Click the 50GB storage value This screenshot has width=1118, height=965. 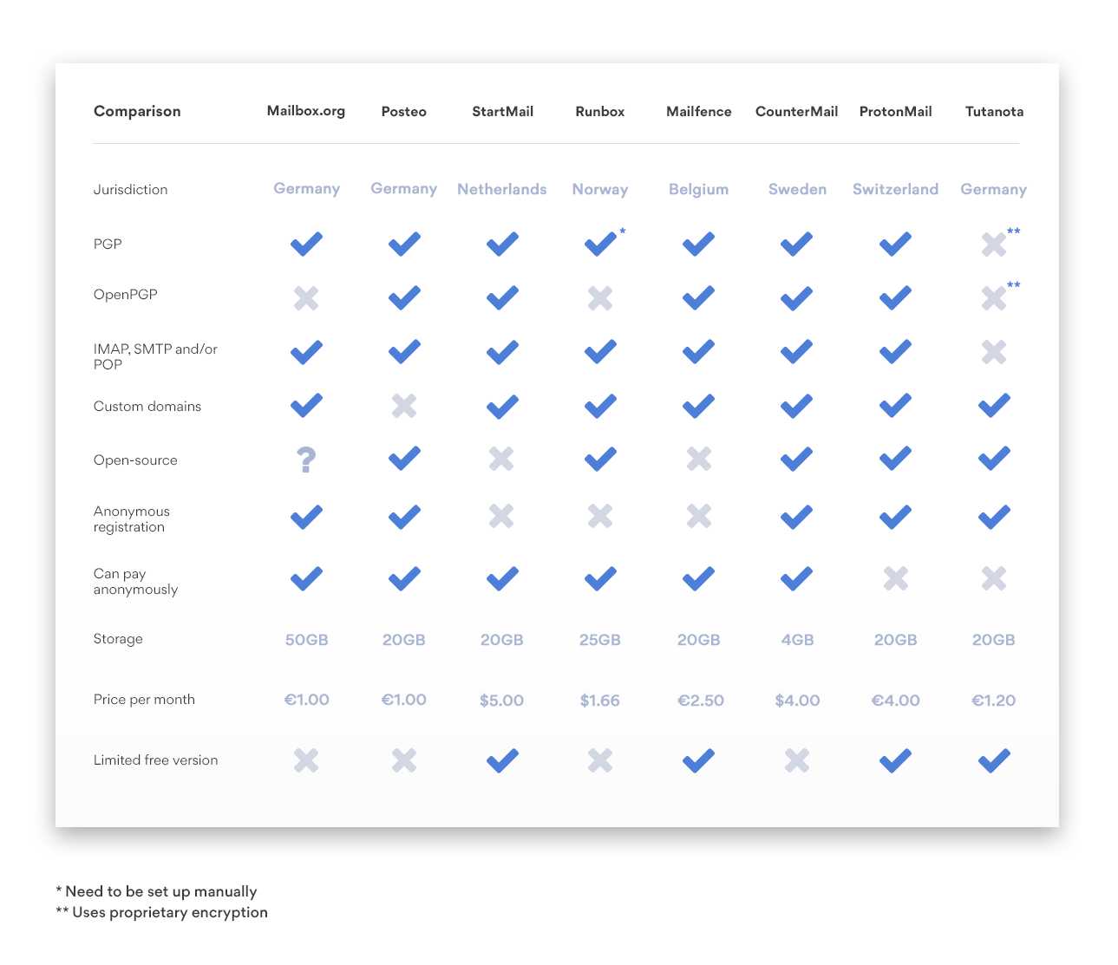click(x=306, y=640)
